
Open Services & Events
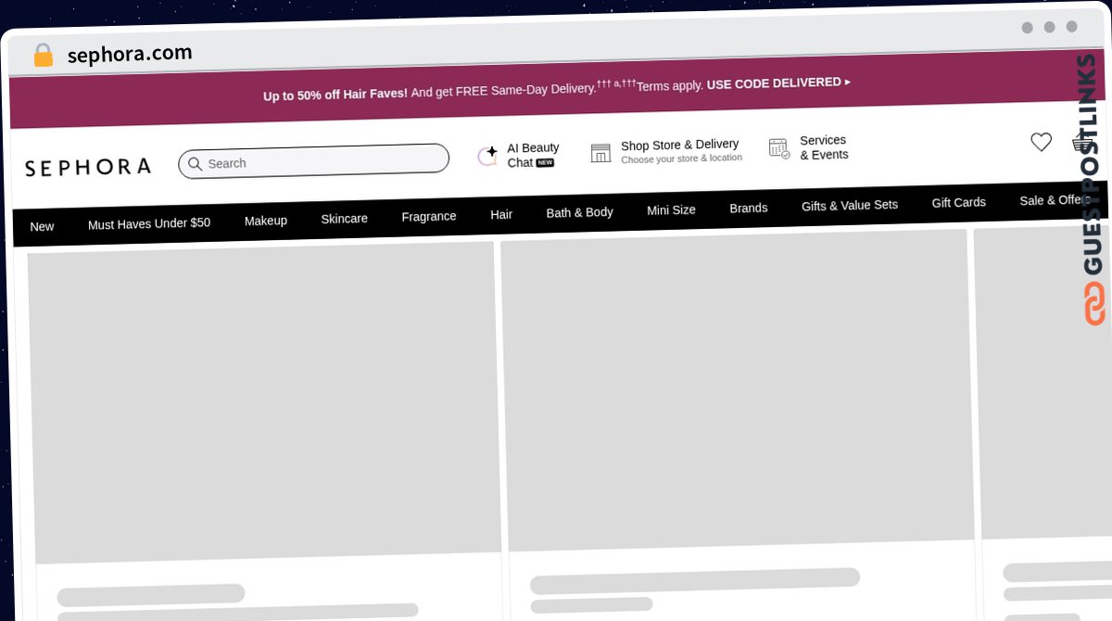(x=824, y=147)
